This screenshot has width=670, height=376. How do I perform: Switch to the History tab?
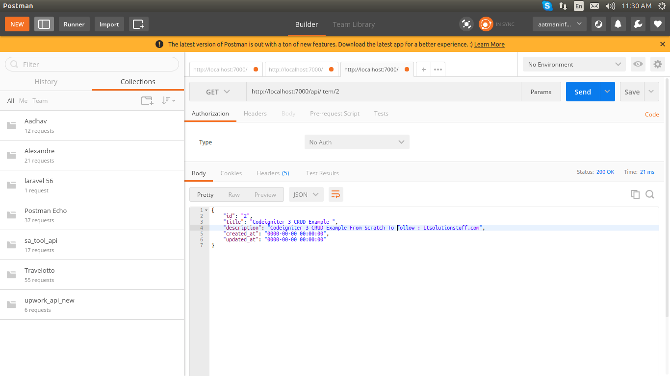click(46, 82)
